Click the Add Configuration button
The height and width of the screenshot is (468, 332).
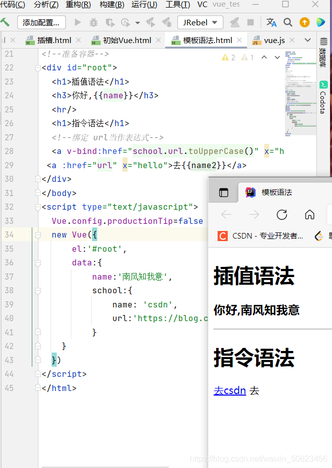coord(41,23)
